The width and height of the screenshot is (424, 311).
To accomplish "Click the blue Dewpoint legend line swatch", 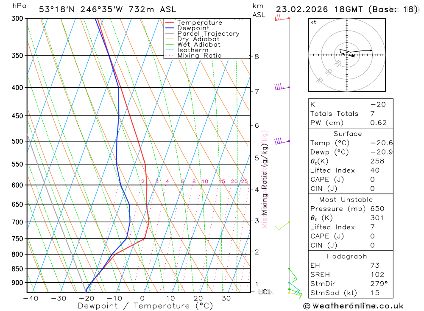I will 169,28.
